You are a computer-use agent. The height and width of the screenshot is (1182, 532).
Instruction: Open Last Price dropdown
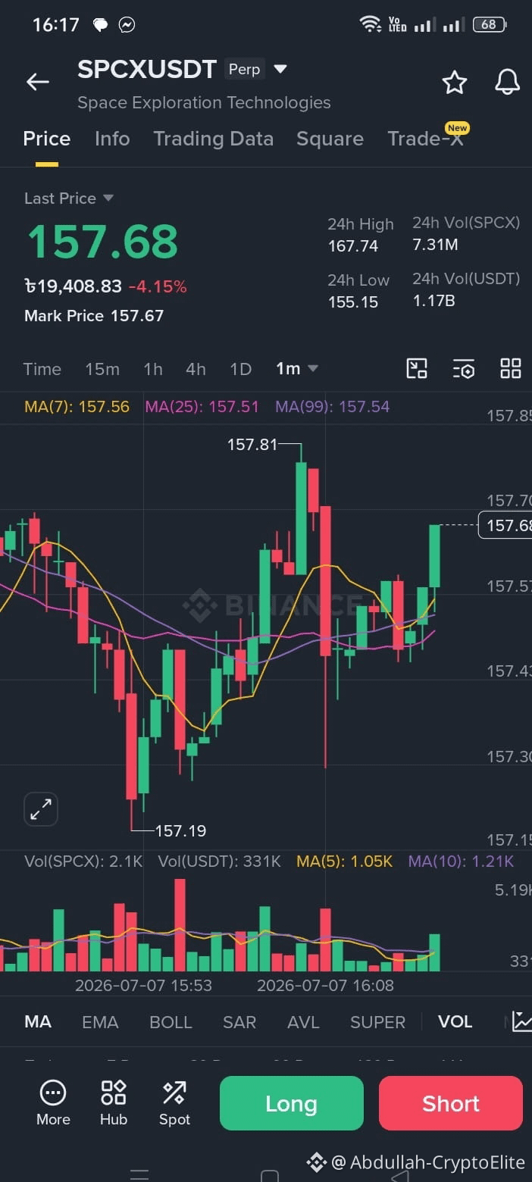tap(69, 199)
